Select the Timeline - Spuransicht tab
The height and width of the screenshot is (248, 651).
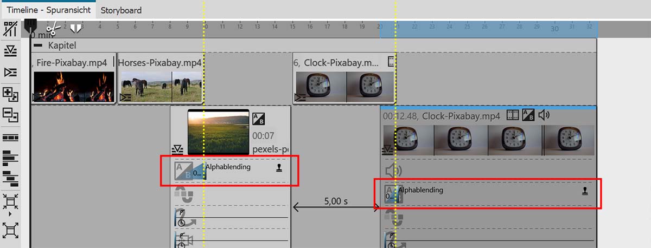click(48, 10)
